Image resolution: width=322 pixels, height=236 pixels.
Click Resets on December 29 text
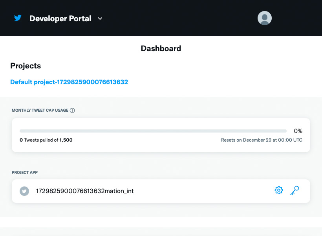tap(262, 140)
